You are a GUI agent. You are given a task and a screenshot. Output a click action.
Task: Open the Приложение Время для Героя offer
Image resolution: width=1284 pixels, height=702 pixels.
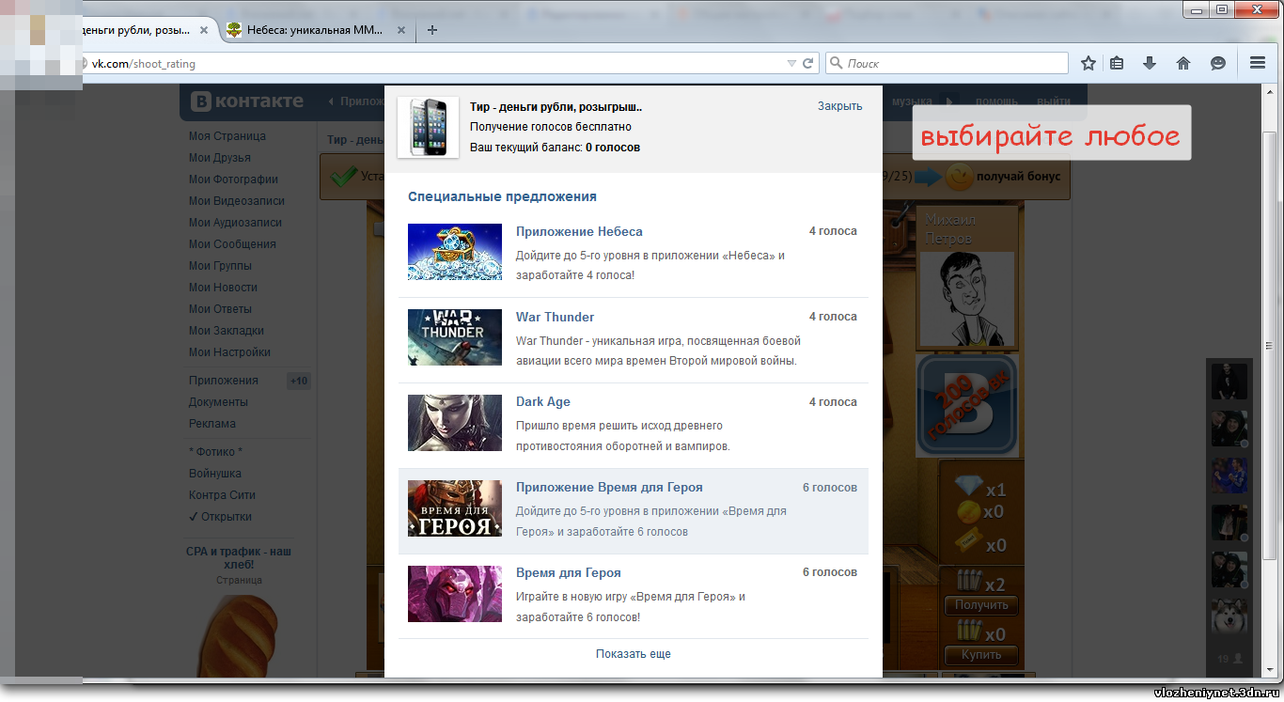[609, 487]
